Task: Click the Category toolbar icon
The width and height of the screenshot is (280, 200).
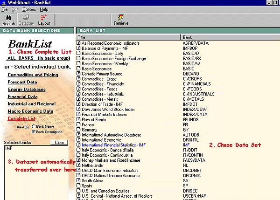Action: pos(26,19)
